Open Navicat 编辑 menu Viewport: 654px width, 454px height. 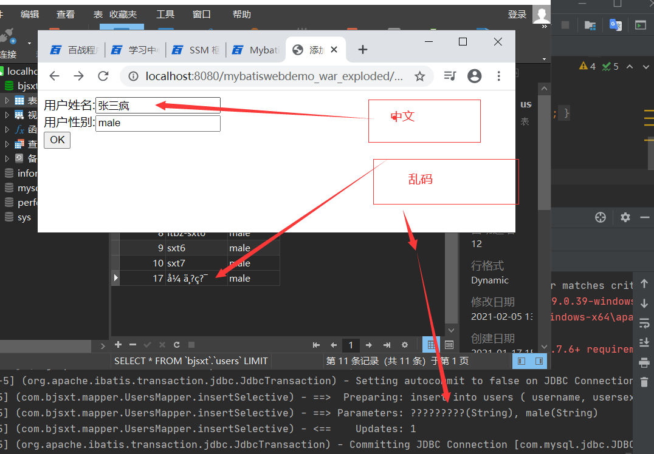click(30, 14)
